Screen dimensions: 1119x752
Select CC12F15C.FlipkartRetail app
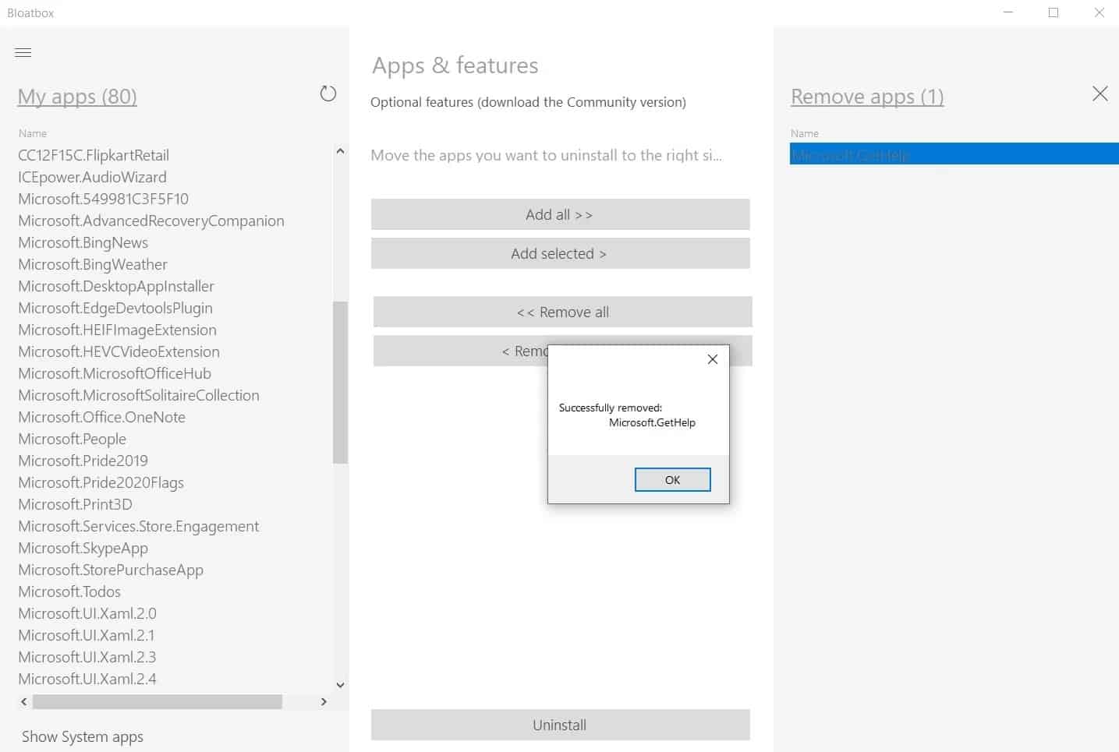pos(94,155)
